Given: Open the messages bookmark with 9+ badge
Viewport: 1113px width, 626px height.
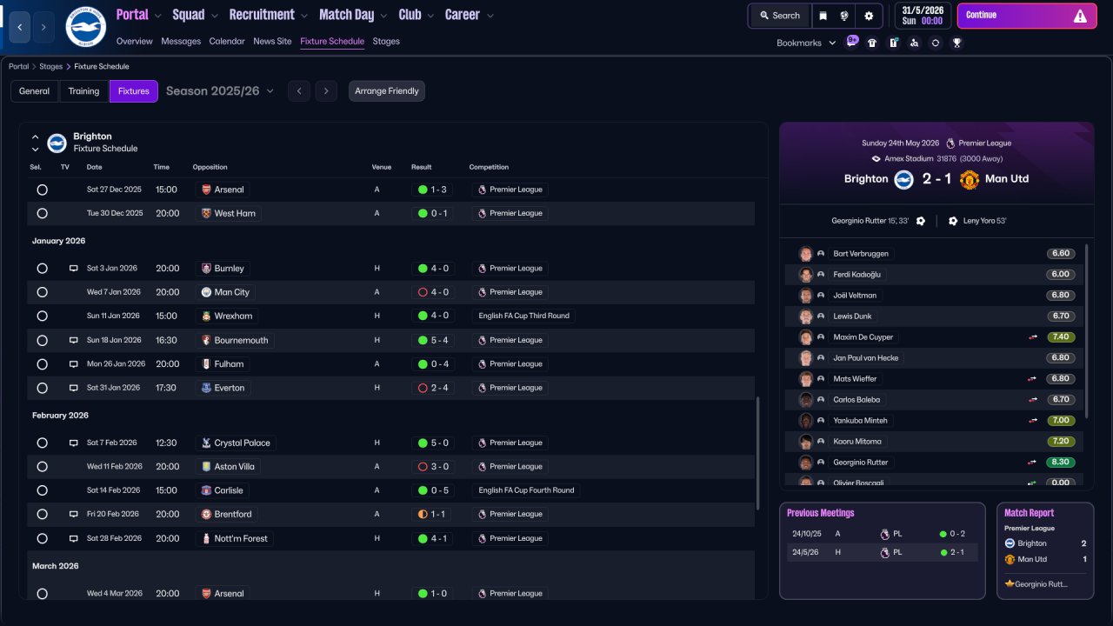Looking at the screenshot, I should (852, 42).
